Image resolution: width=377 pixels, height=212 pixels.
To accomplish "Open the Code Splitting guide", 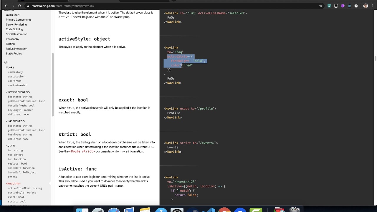I will (14, 29).
